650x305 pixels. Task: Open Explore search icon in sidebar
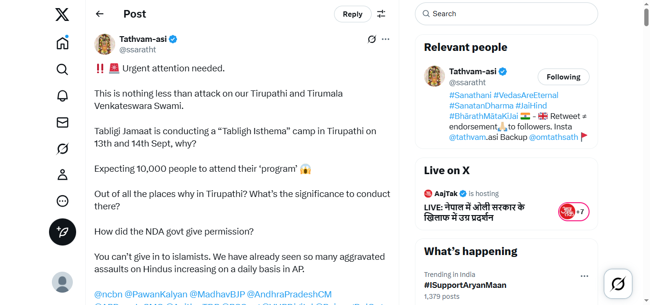click(62, 69)
